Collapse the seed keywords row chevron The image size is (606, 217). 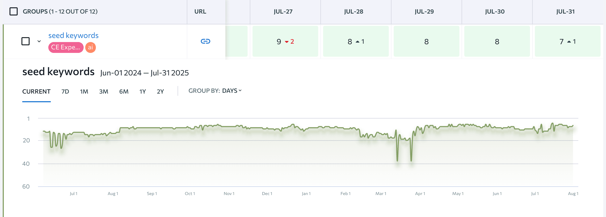39,41
